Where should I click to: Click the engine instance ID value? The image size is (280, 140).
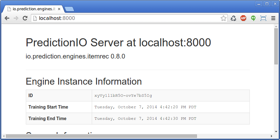click(x=123, y=96)
